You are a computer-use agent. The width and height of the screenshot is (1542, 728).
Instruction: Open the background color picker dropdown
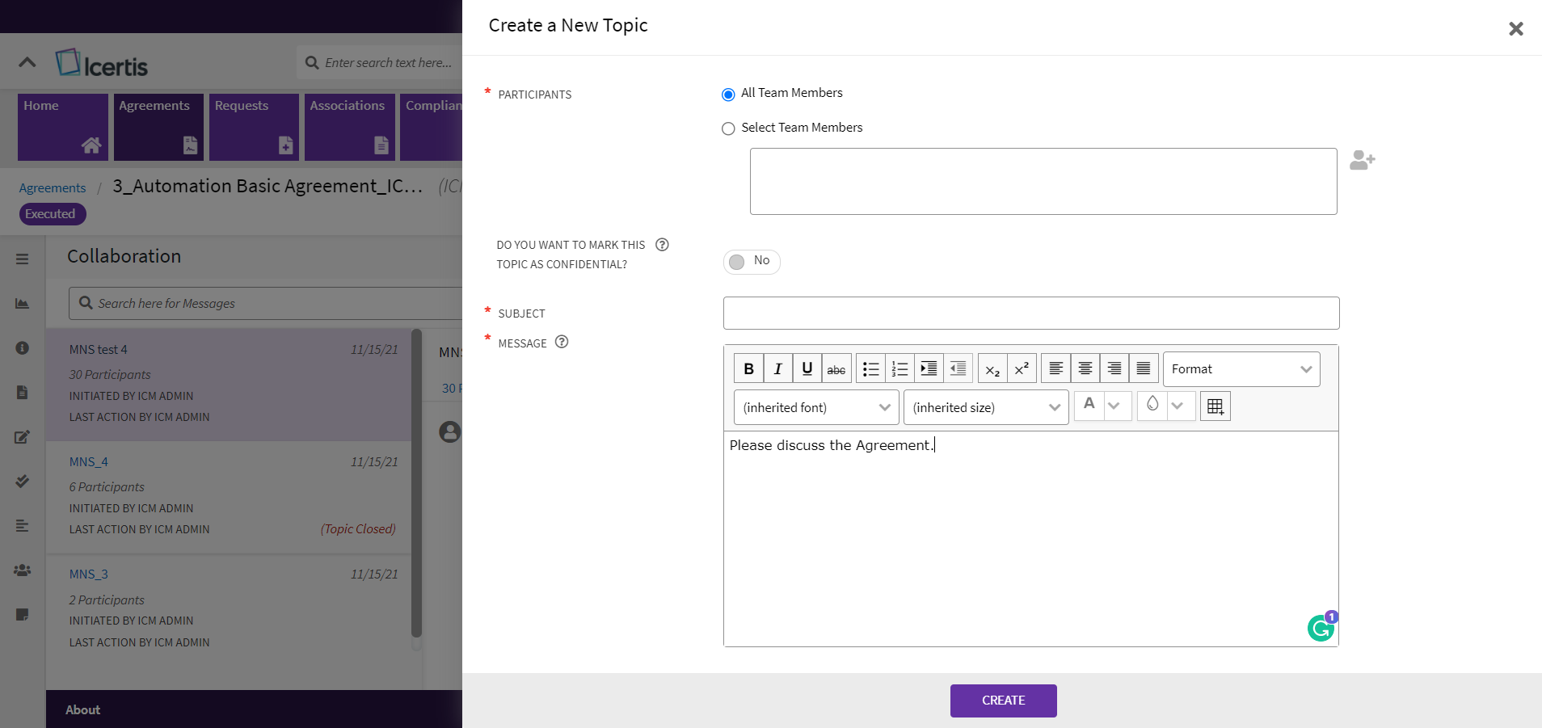(1178, 406)
